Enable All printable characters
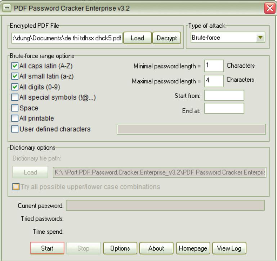The height and width of the screenshot is (261, 277). (x=15, y=118)
